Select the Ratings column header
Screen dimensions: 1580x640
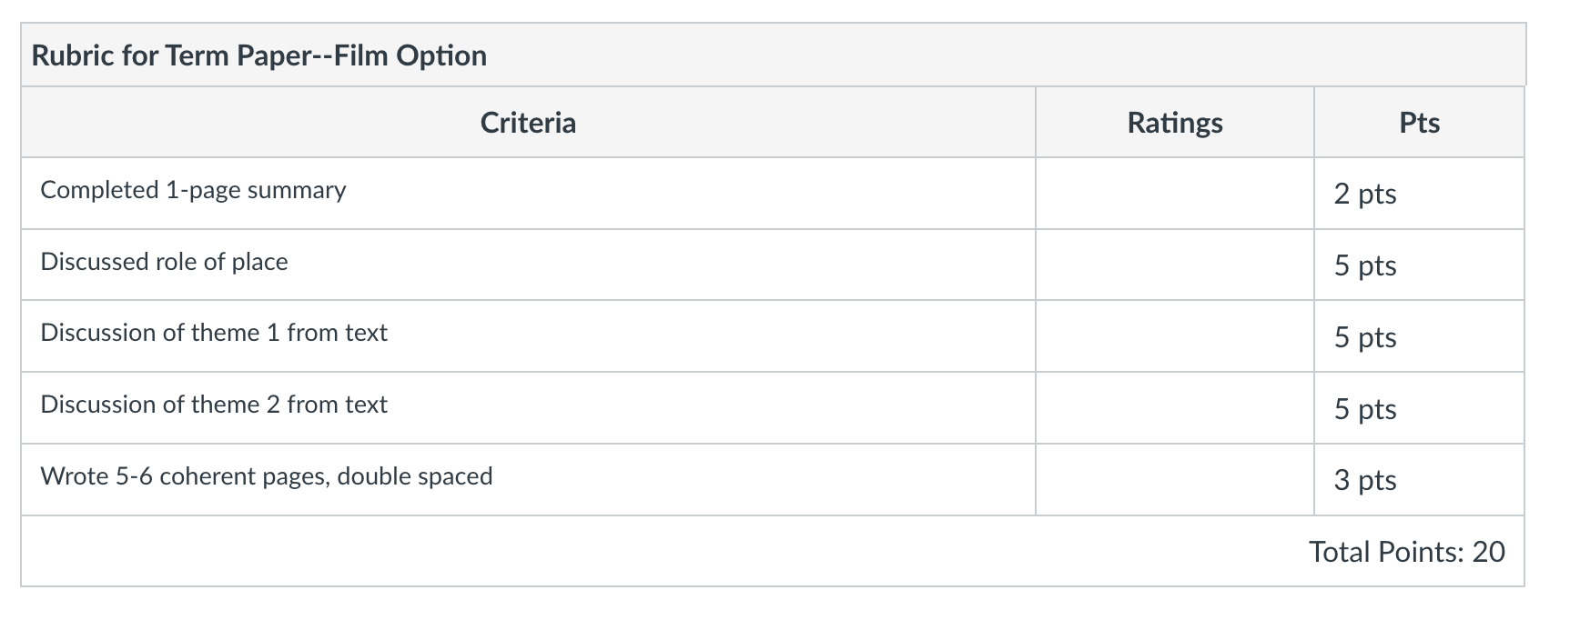[1175, 123]
